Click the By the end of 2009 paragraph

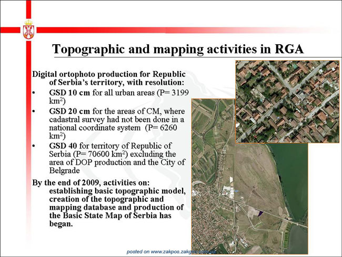click(109, 203)
